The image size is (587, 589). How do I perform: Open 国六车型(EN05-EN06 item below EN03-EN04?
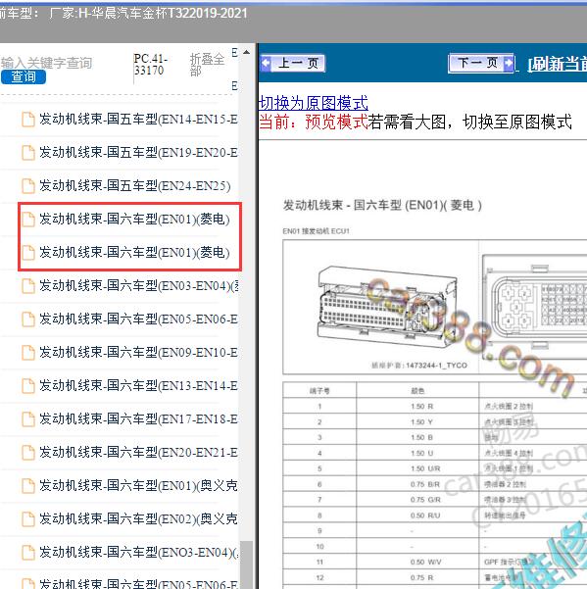click(138, 319)
